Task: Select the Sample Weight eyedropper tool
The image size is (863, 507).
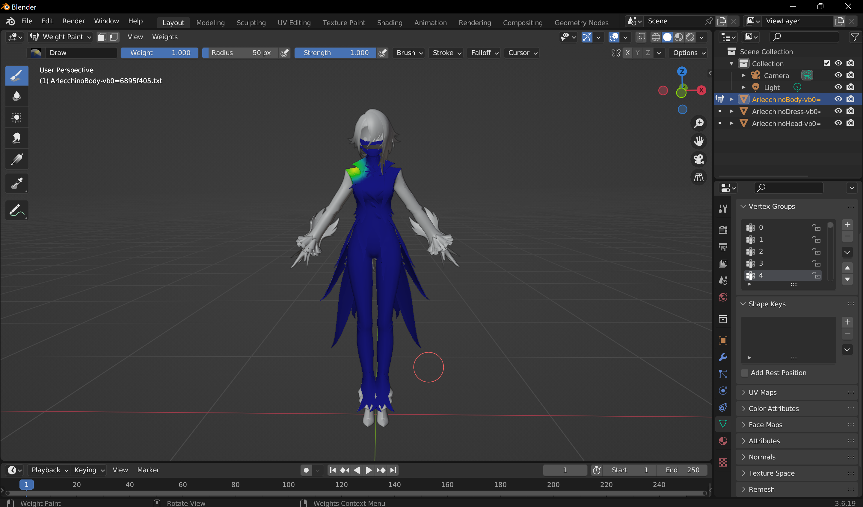Action: click(16, 184)
